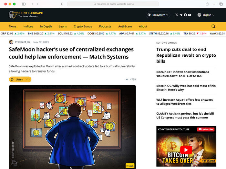Click the Telegram icon in header
This screenshot has width=226, height=169.
tap(181, 15)
